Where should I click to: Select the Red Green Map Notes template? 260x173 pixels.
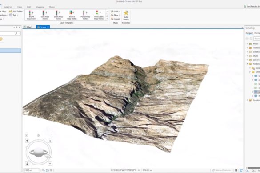[99, 15]
